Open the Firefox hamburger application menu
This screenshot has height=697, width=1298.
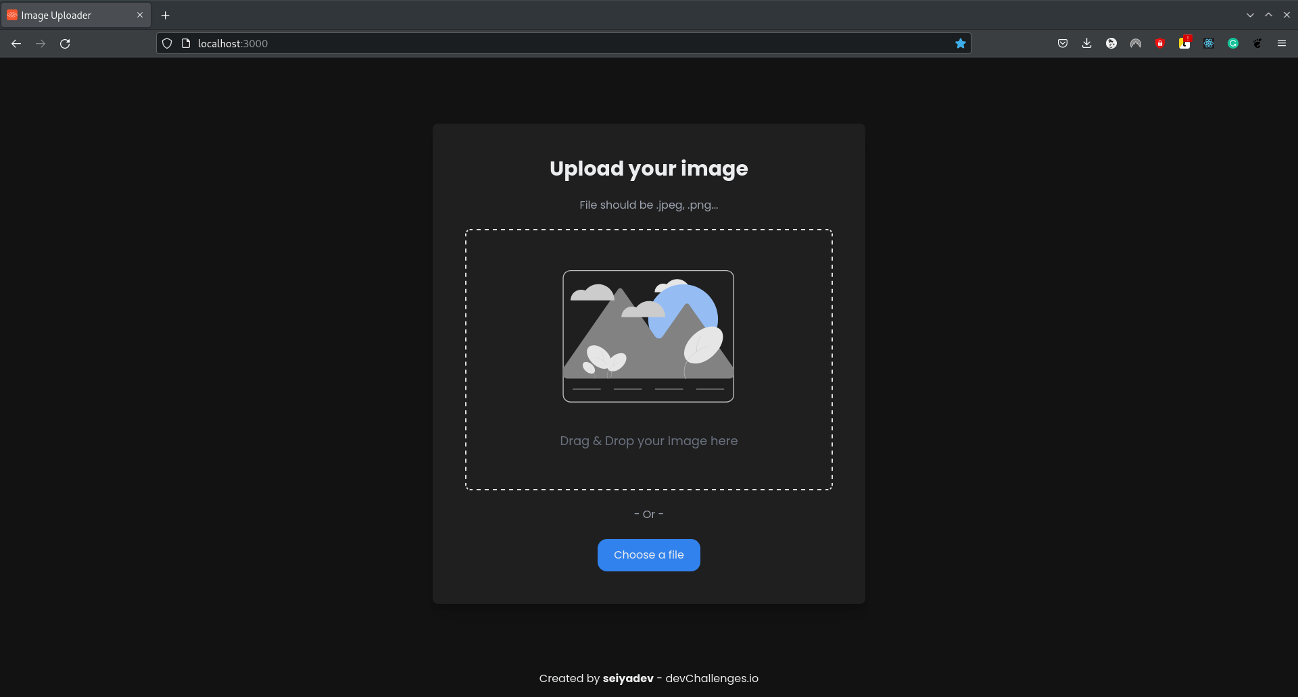(x=1282, y=43)
